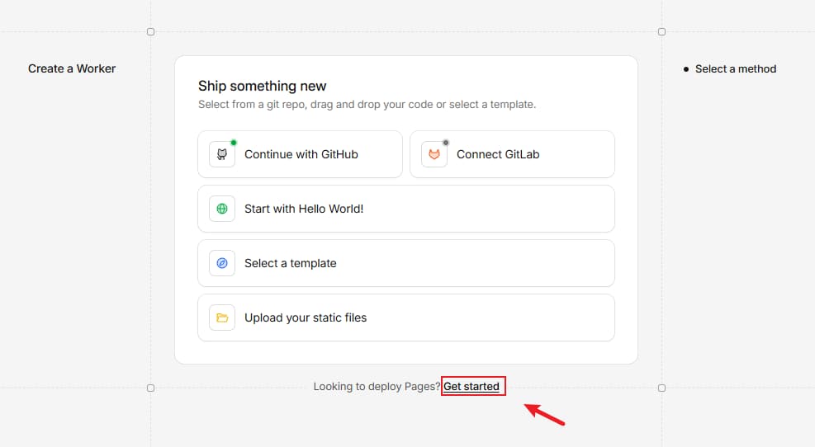Screen dimensions: 815x447
Task: Click the GitHub octocat icon
Action: point(222,154)
